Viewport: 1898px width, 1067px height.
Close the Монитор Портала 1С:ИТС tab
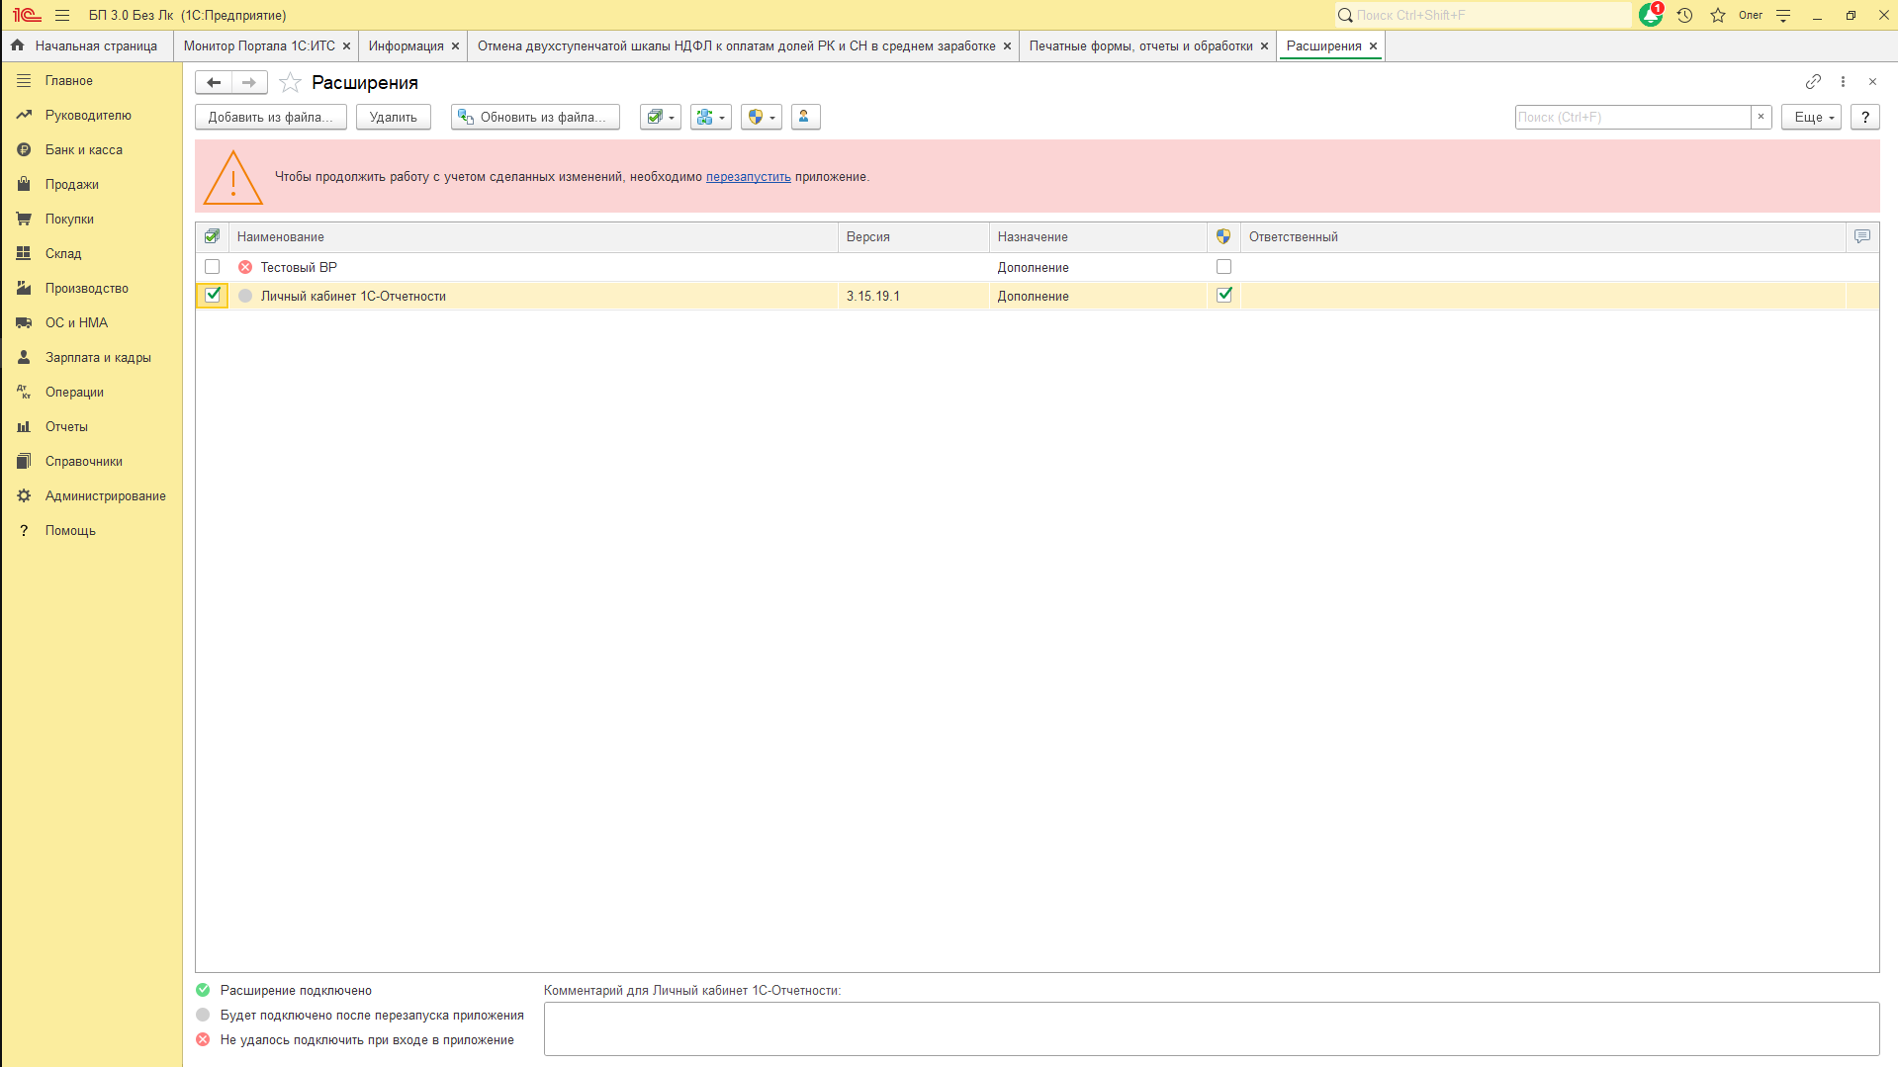(346, 46)
